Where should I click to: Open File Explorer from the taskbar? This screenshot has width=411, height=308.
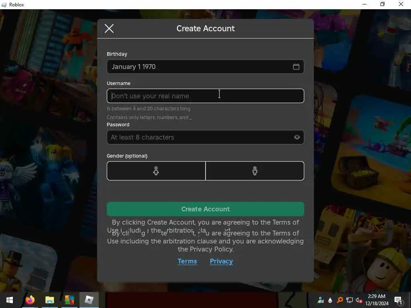pos(49,300)
